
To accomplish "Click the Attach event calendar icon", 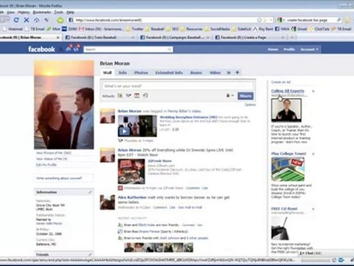I will click(137, 95).
